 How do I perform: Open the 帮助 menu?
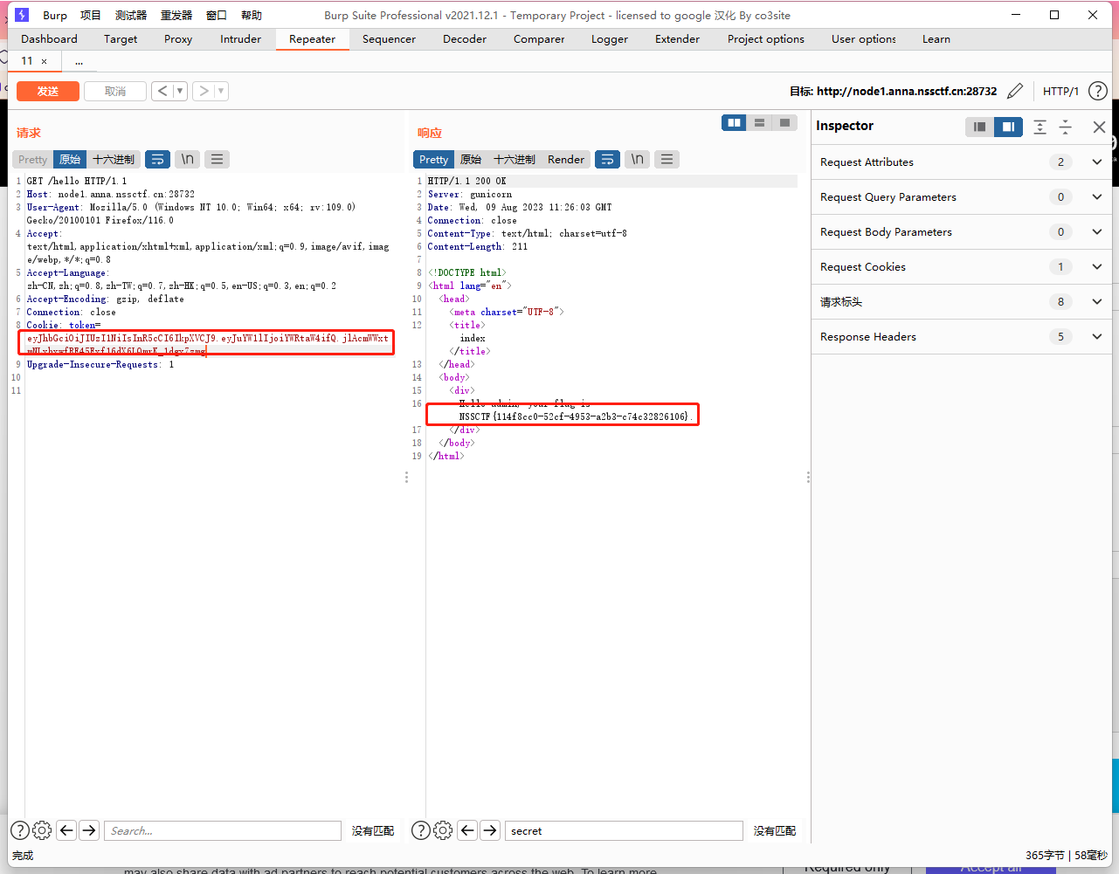click(252, 15)
